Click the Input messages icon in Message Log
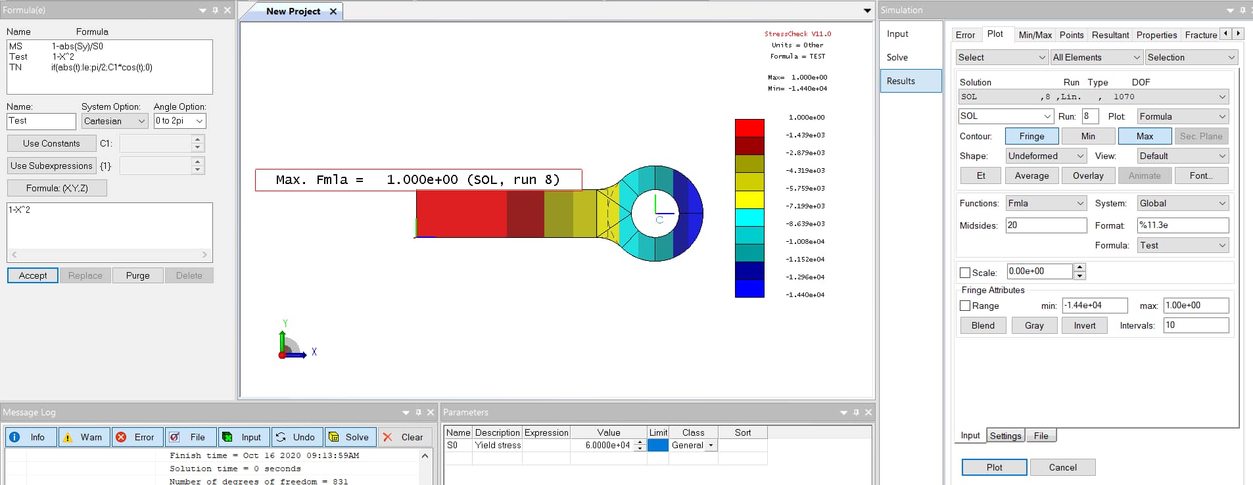The image size is (1253, 485). (227, 437)
